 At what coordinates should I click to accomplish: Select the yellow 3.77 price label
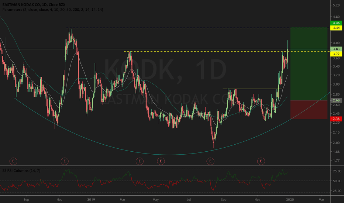[x=336, y=54]
